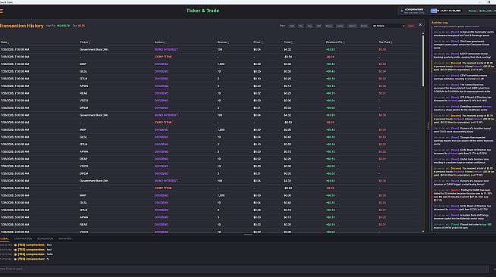Screen dimensions: 496x277
Task: Click the Net P/L value in the header
Action: (63, 26)
